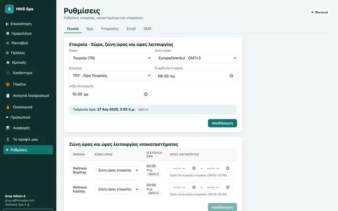Open the Αναφορές reports section

[28, 128]
